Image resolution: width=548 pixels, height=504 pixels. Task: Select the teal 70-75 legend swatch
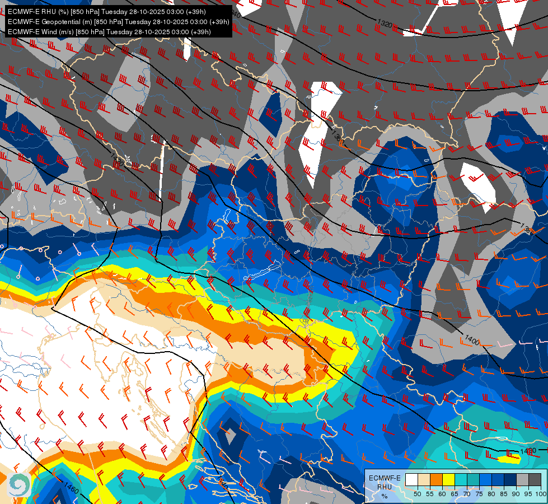point(473,479)
